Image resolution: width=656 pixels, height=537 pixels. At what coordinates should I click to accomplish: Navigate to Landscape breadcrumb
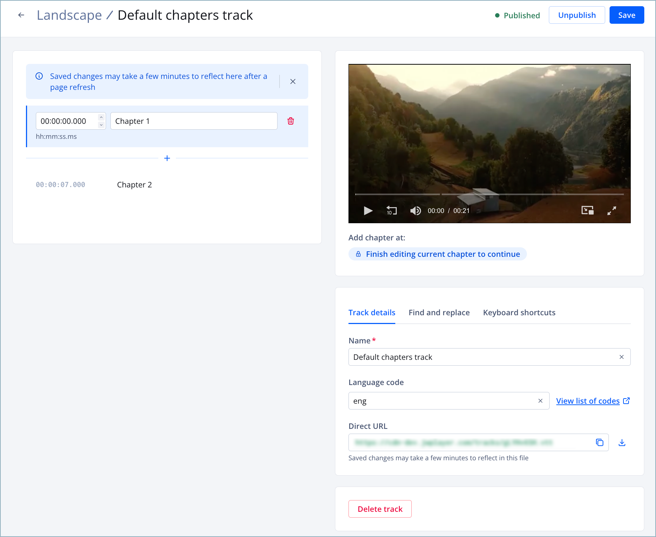[69, 15]
